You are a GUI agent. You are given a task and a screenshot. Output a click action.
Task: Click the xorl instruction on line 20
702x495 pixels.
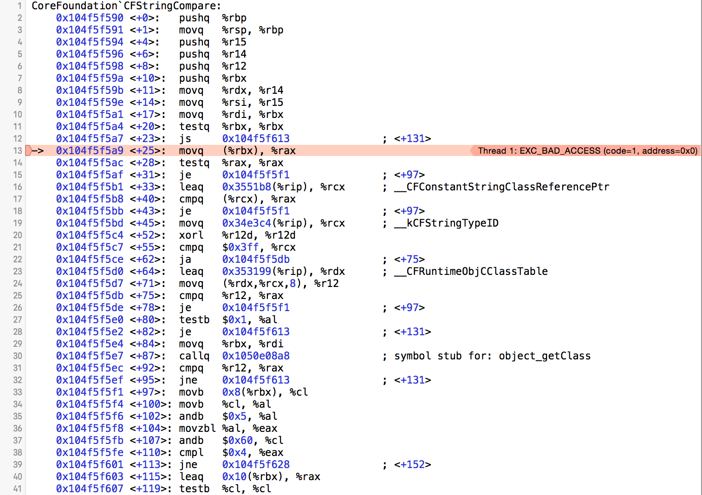pyautogui.click(x=191, y=235)
